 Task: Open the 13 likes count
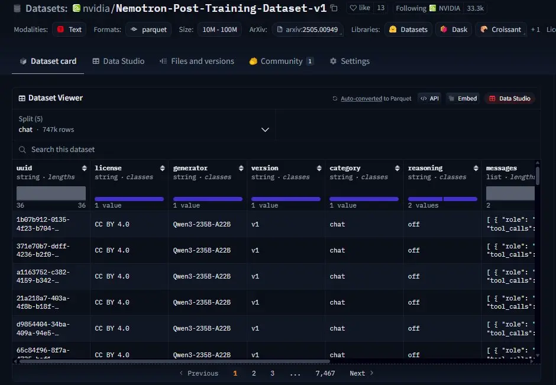pyautogui.click(x=380, y=8)
